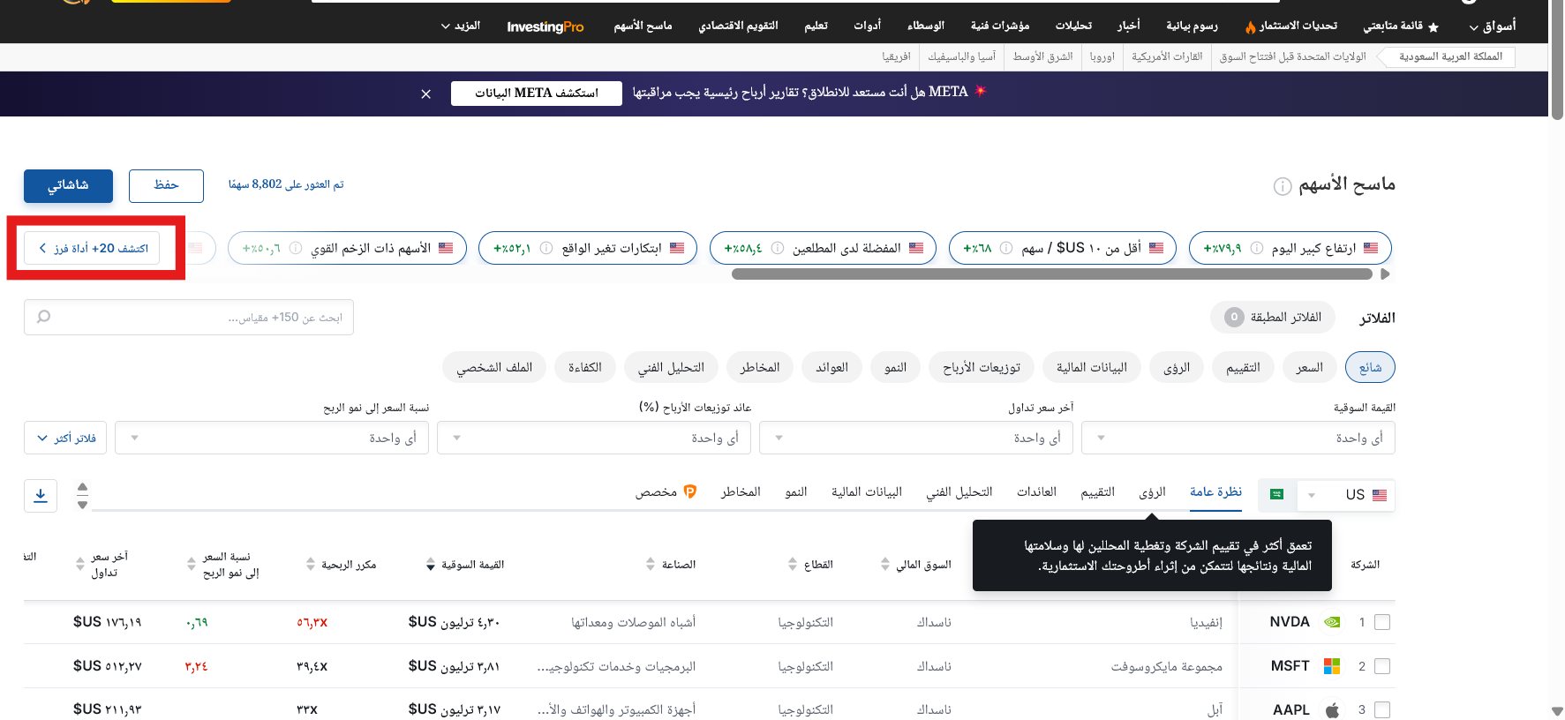This screenshot has height=720, width=1565.
Task: Open the US country selector dropdown
Action: coord(1346,495)
